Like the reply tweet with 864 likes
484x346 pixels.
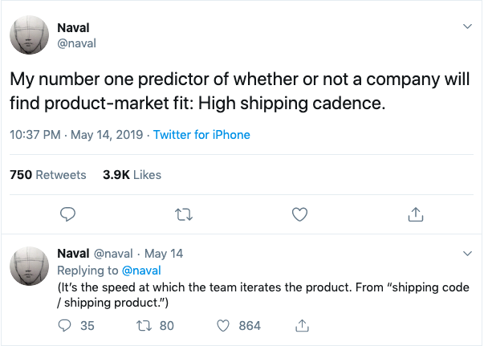(x=226, y=325)
